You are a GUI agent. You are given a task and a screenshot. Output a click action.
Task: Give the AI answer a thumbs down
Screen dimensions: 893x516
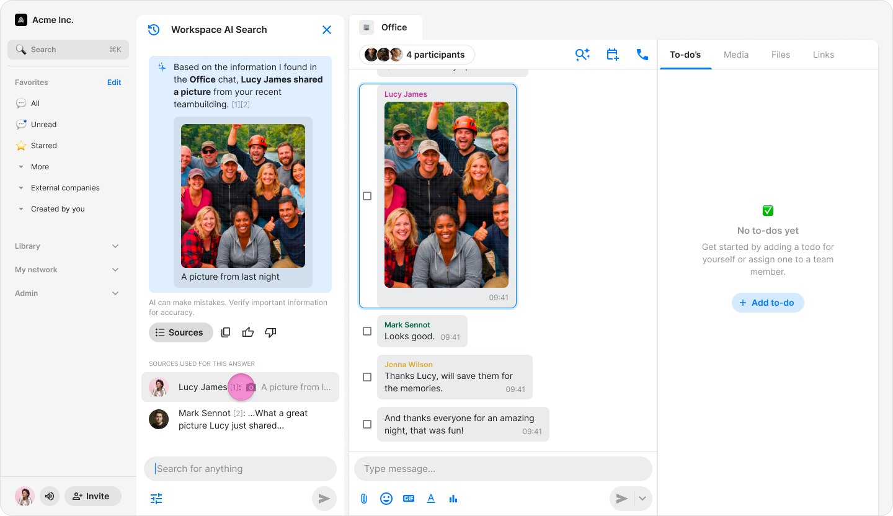click(270, 332)
